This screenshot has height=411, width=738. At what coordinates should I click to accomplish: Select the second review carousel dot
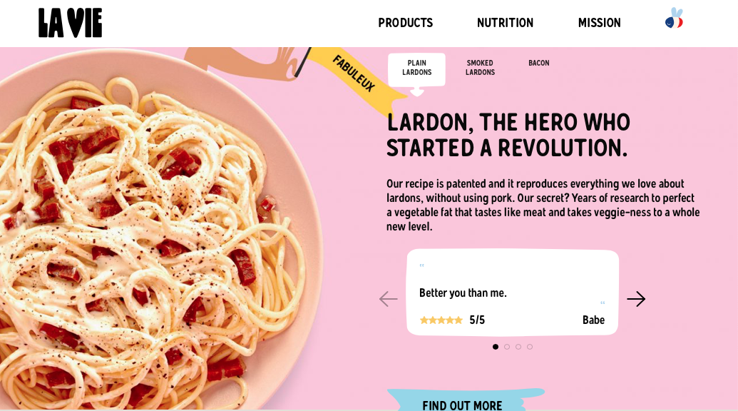click(507, 347)
